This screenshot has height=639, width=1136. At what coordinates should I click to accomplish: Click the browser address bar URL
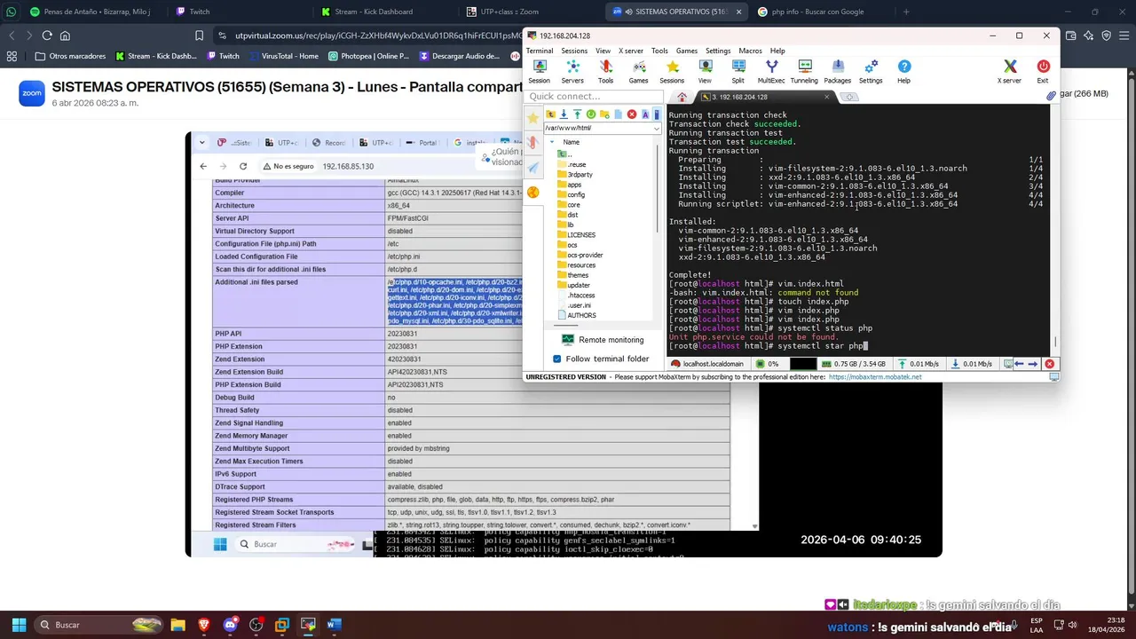(377, 35)
